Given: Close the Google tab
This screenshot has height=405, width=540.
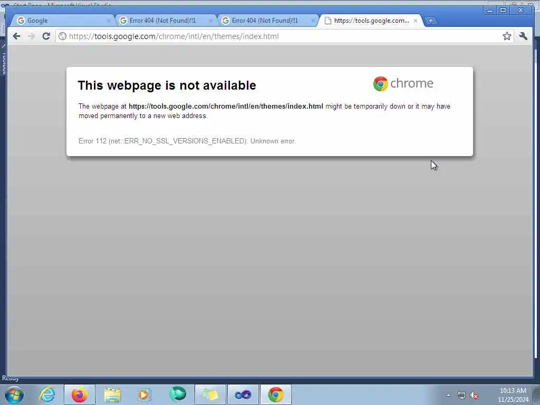Looking at the screenshot, I should coord(109,21).
